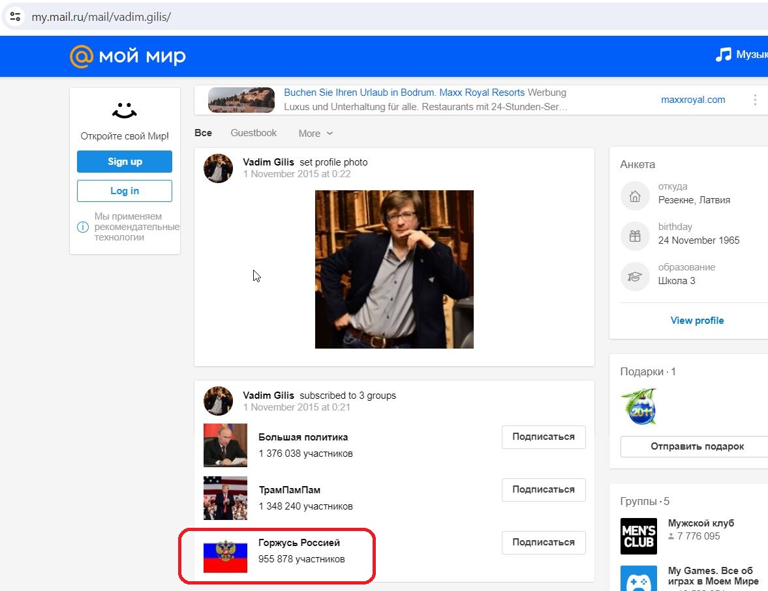Click the Музыка menu label in header

click(x=752, y=54)
